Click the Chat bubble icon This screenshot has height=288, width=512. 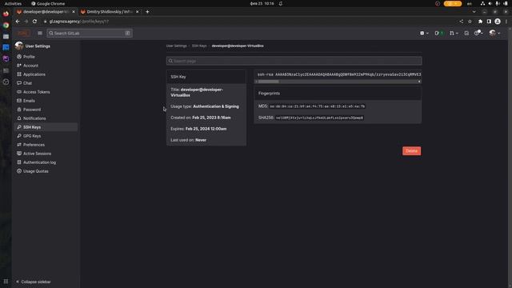click(19, 83)
